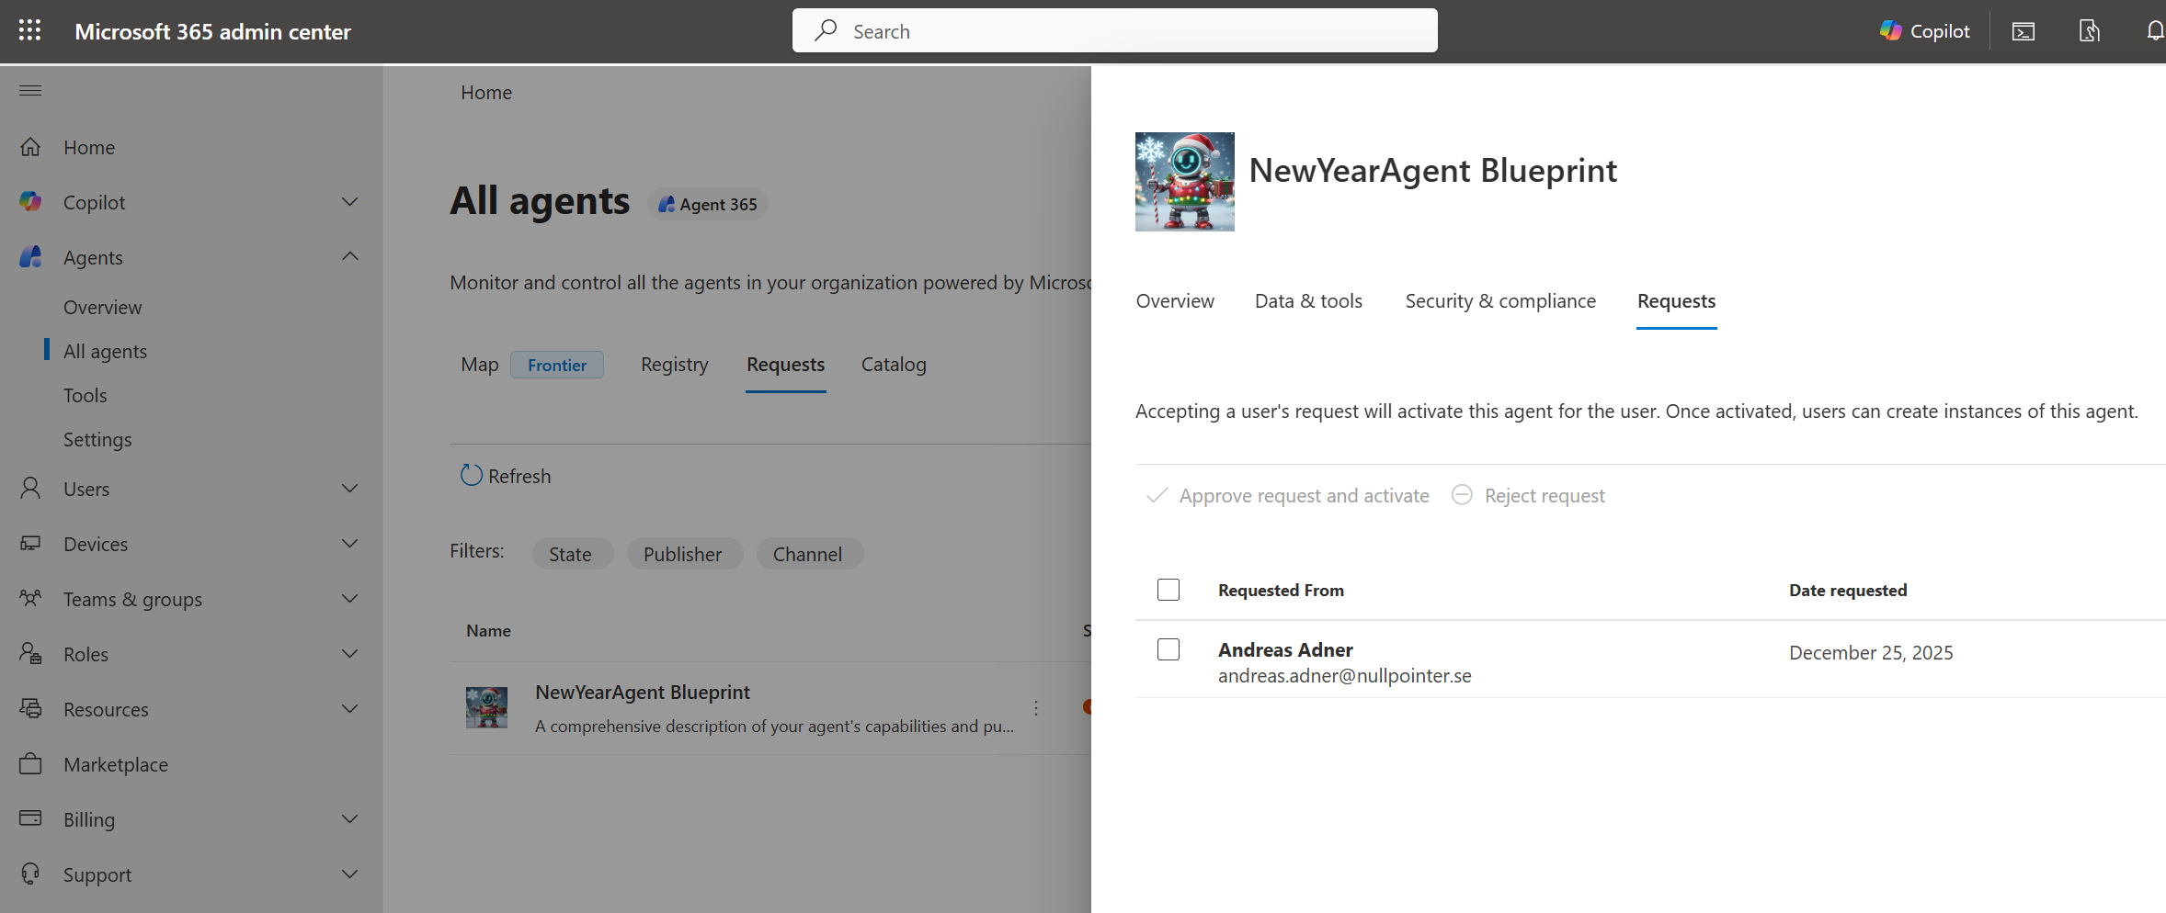Check Andreas Adner's request checkbox

(x=1168, y=649)
